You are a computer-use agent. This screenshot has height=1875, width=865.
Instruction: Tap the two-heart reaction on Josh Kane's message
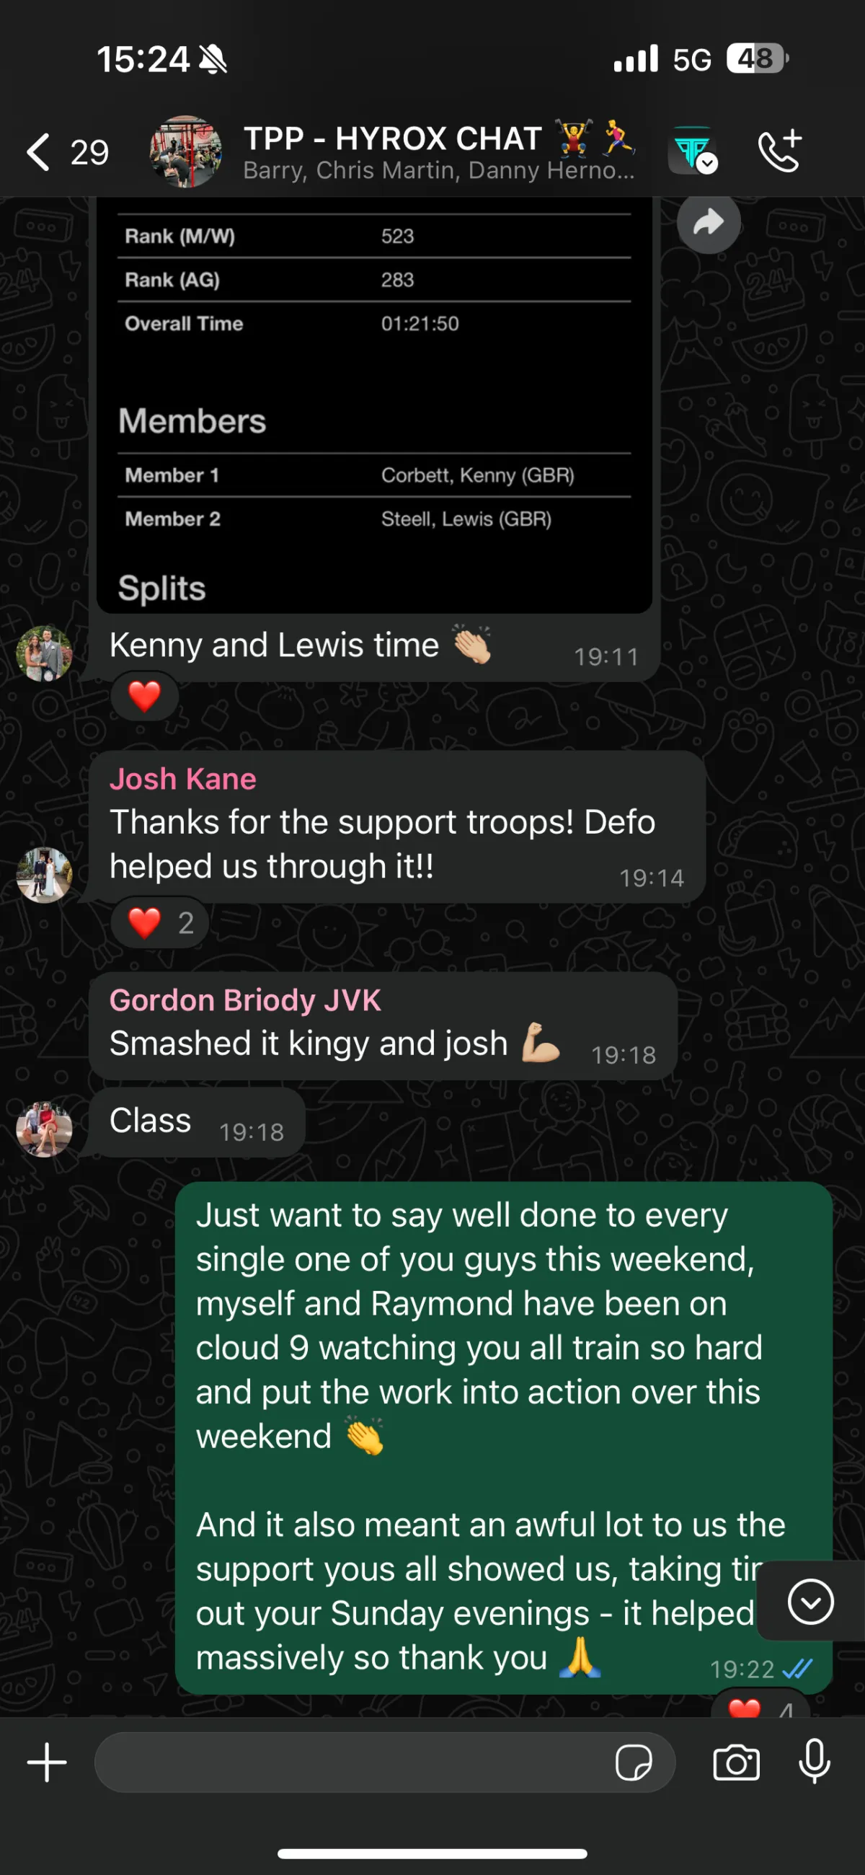(x=160, y=923)
